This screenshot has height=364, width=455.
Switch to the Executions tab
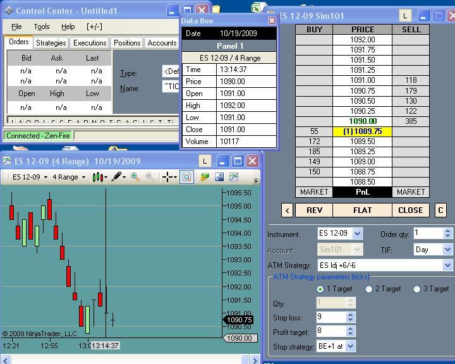[90, 43]
